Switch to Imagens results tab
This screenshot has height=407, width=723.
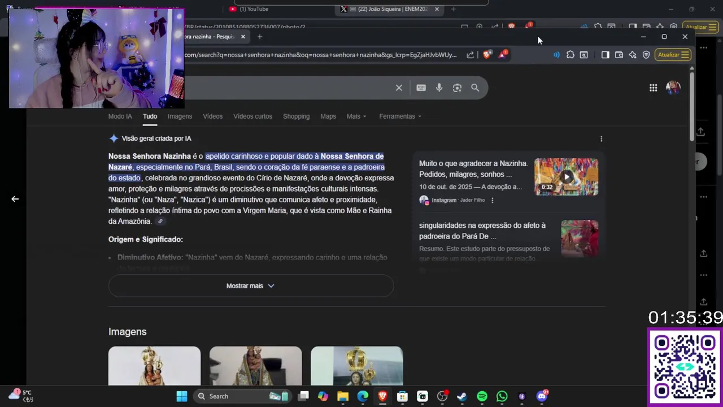[180, 116]
